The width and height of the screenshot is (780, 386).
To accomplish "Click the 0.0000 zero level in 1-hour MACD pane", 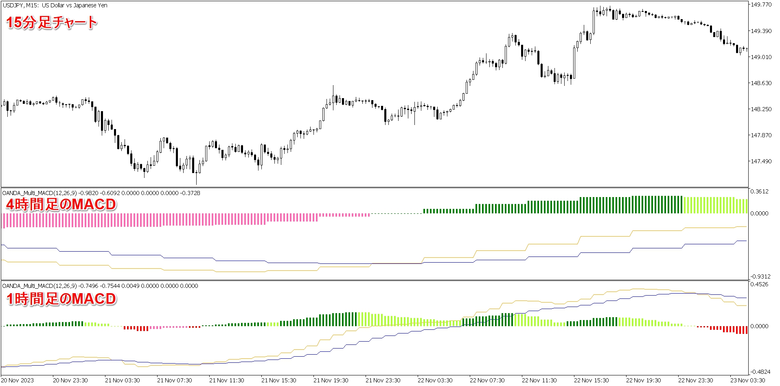I will 760,326.
